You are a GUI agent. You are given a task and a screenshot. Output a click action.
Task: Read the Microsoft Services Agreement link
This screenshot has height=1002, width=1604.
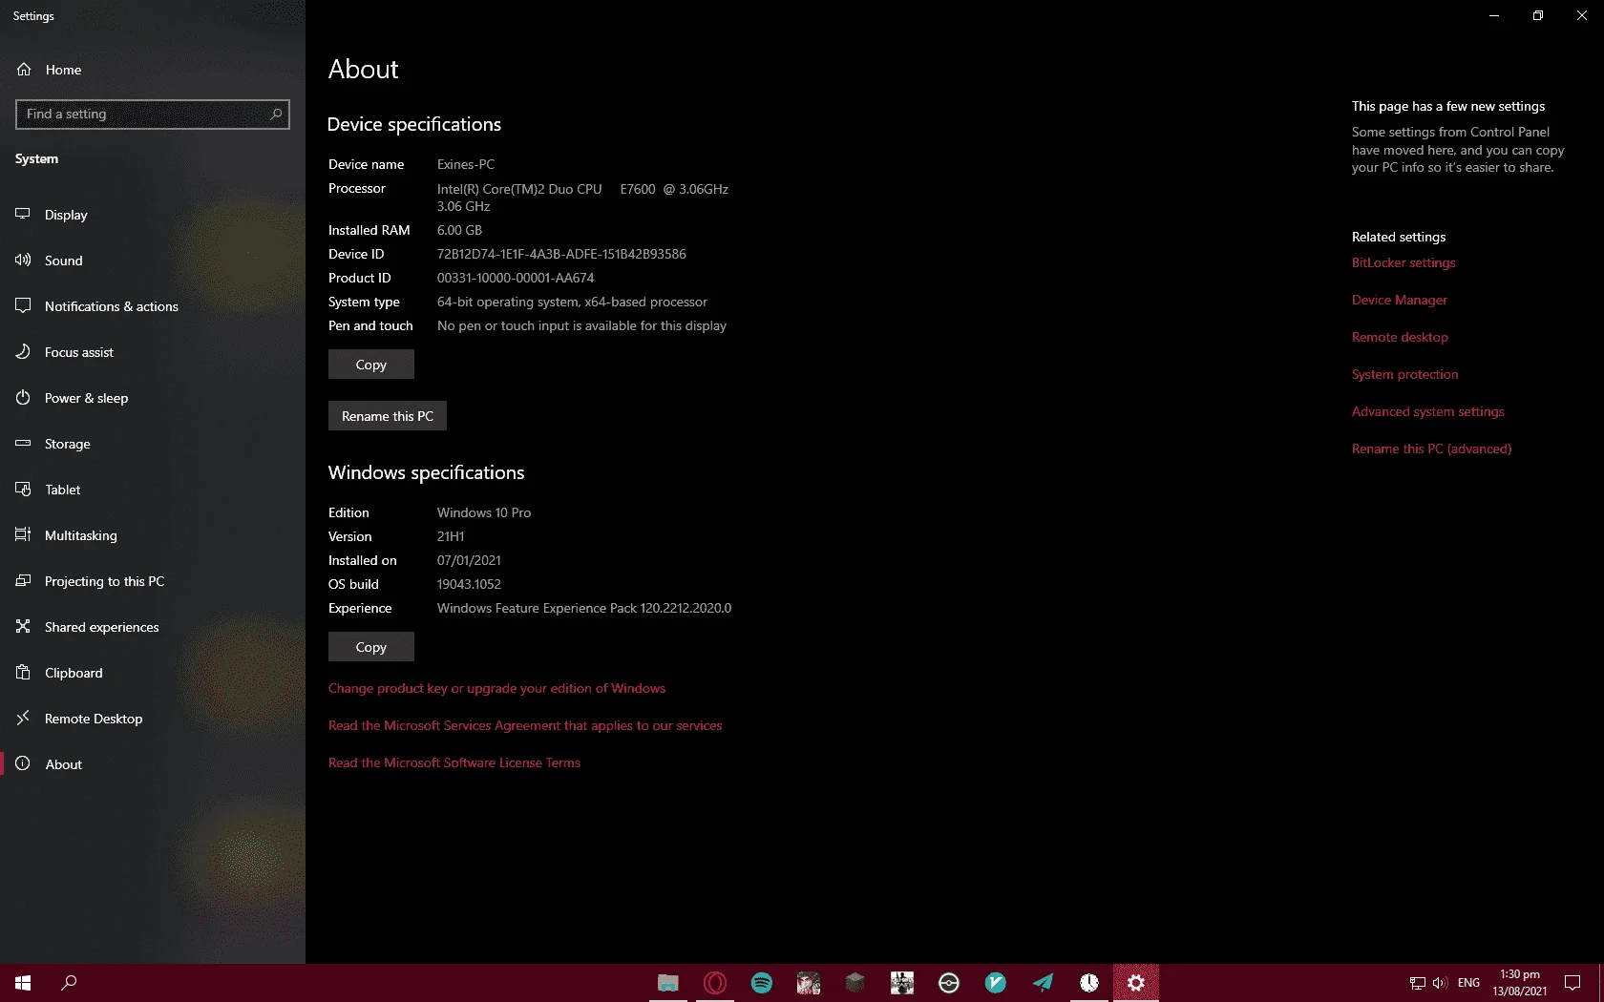click(525, 725)
